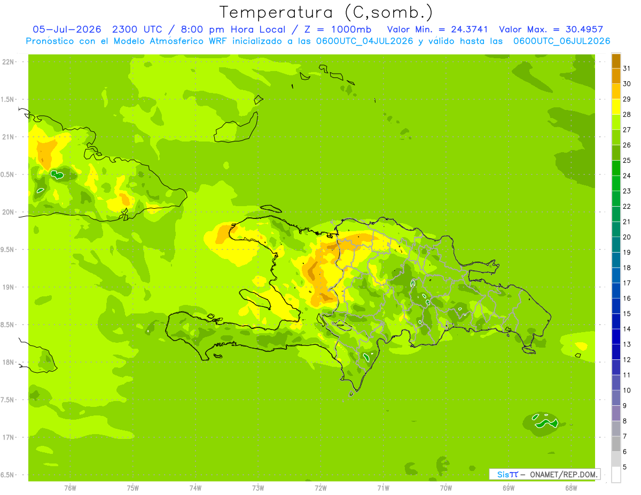Click the green swatch between 25 and 26
The image size is (641, 495).
(x=616, y=152)
